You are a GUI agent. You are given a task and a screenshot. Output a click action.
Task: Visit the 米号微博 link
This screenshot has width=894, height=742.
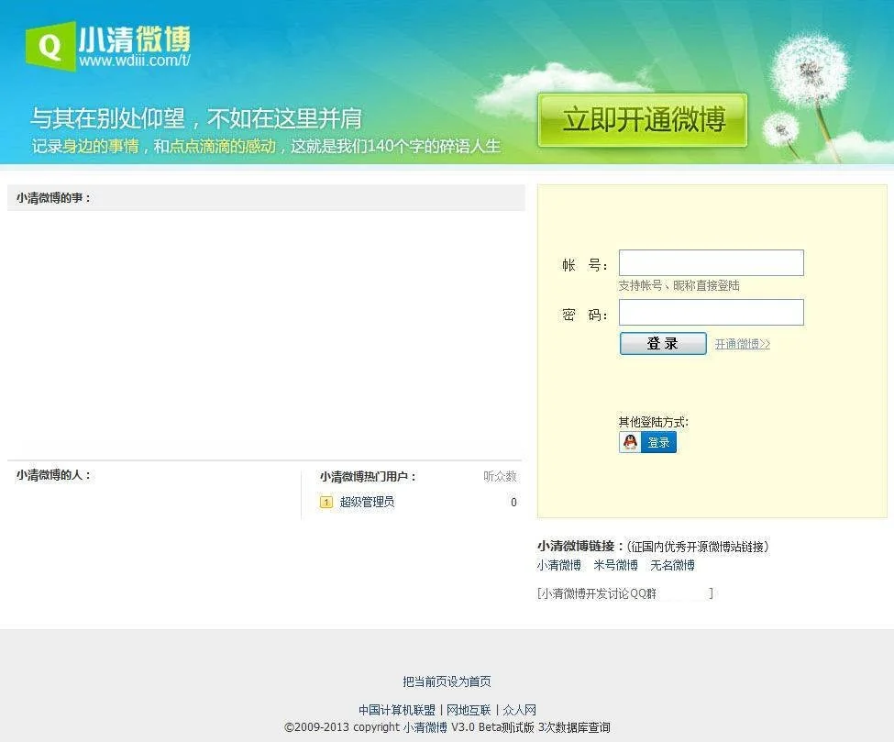[615, 565]
